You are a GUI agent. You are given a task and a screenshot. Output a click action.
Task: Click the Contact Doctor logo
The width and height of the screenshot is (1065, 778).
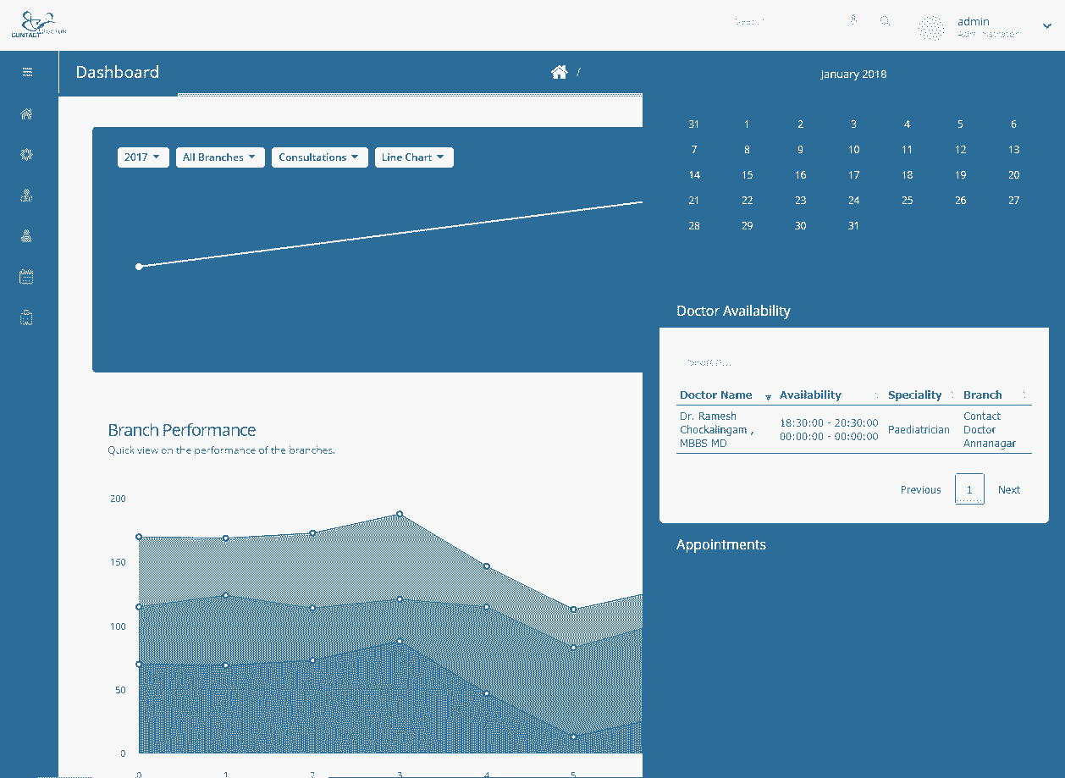[x=38, y=25]
